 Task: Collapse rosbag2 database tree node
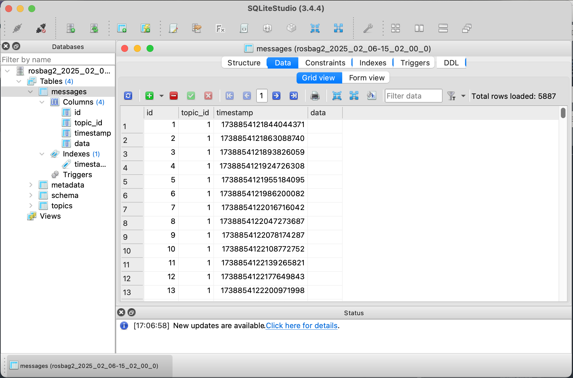pos(8,71)
